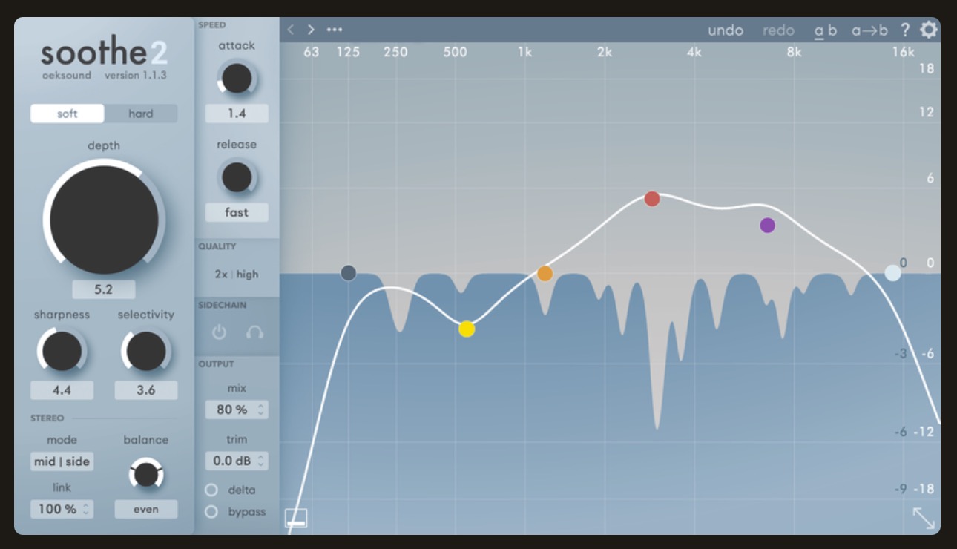Click the 500 frequency label
This screenshot has width=957, height=549.
click(x=456, y=52)
